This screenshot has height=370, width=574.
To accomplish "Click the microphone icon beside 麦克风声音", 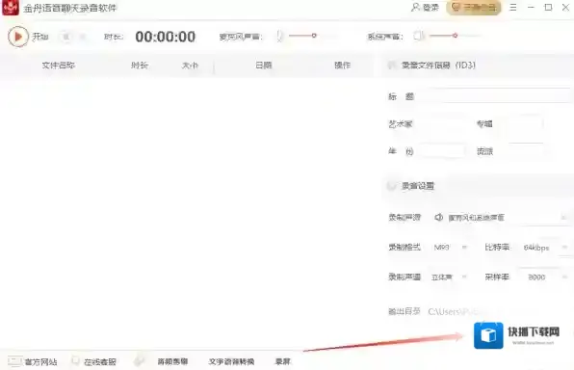I will pos(279,36).
